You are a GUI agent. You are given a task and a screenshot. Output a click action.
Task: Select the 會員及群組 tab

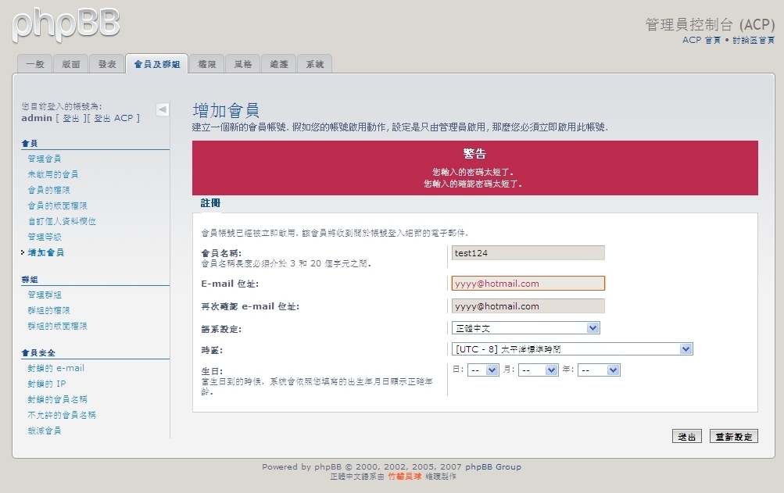tap(157, 64)
